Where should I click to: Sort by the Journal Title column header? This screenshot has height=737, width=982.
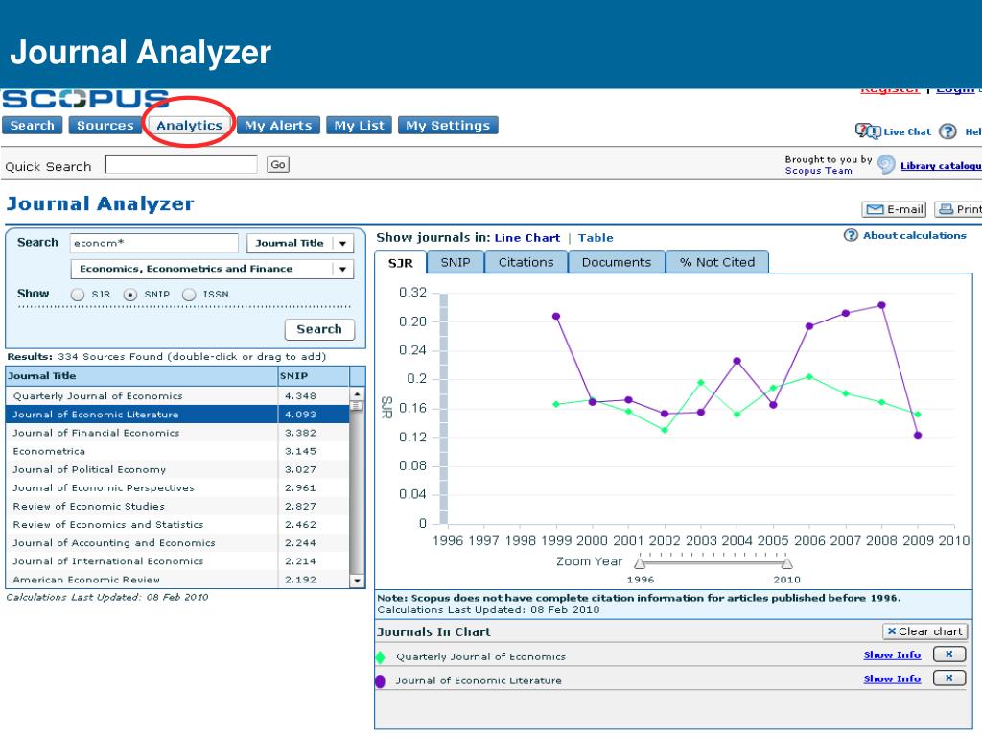click(x=142, y=376)
